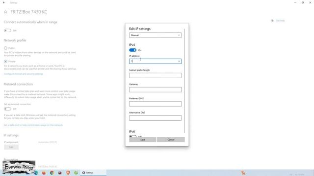Click the orange system tray icon

pos(243,173)
